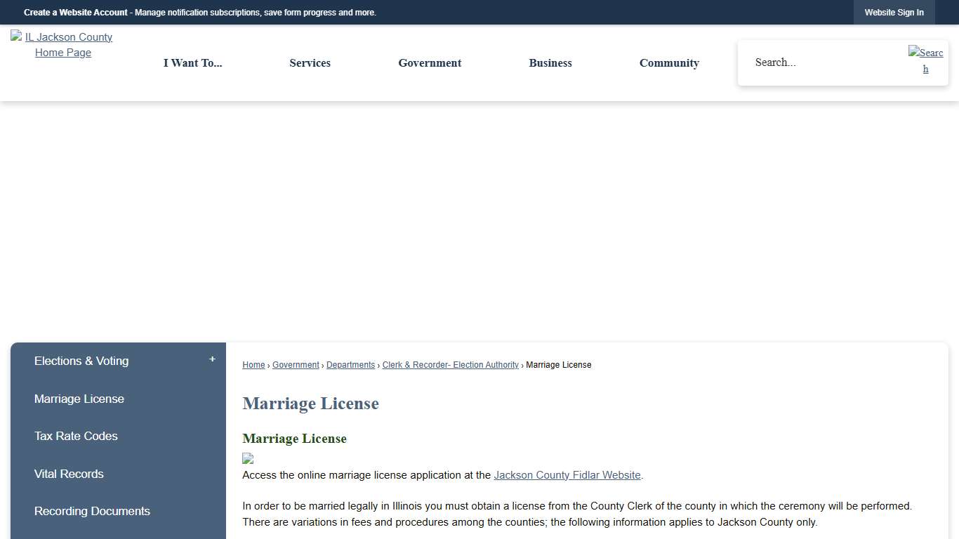The height and width of the screenshot is (539, 959).
Task: Click Website Sign In
Action: (894, 12)
